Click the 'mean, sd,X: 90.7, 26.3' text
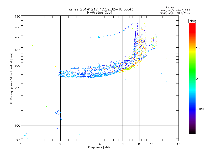The image size is (210, 157). click(x=175, y=13)
